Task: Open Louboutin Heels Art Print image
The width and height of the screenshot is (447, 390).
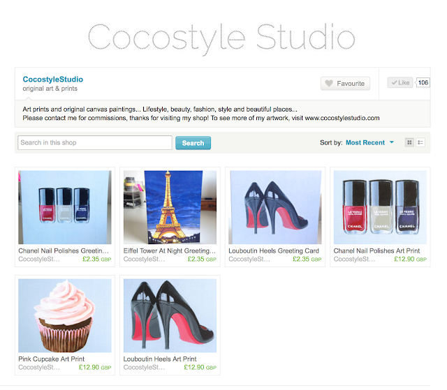Action: pos(170,315)
